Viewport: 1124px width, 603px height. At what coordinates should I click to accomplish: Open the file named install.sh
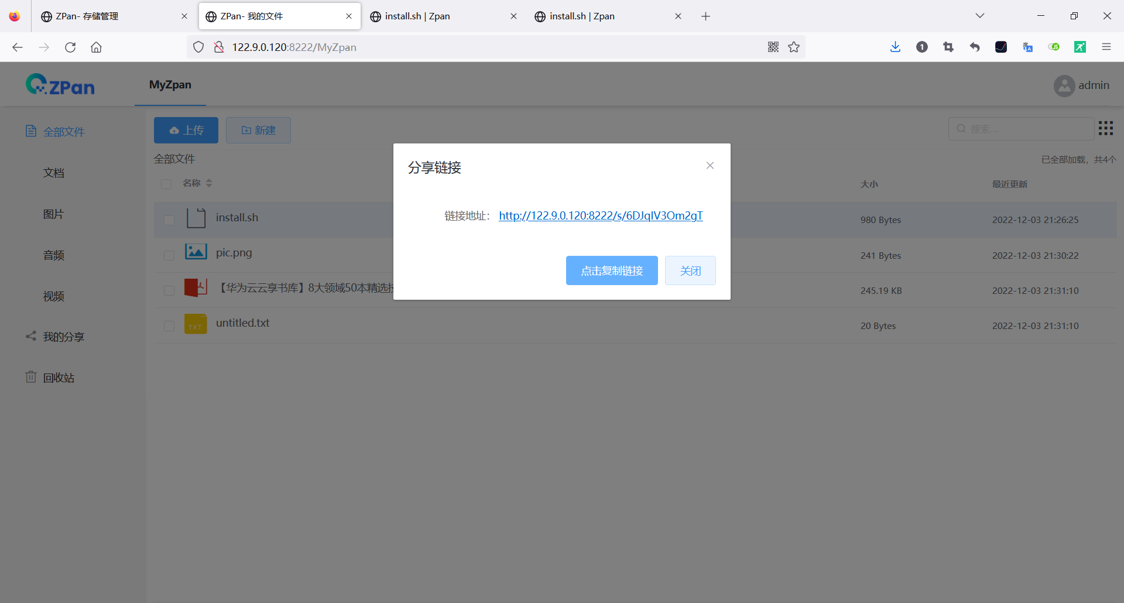tap(237, 217)
